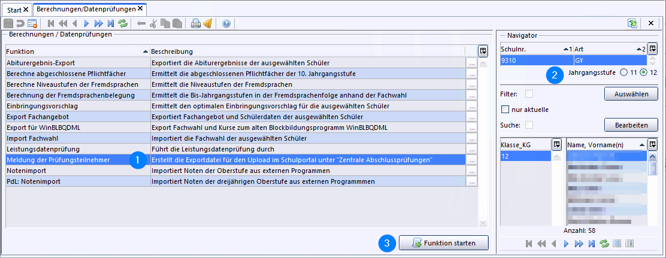Select 'Meldung der Prüfungsteilnehmer' row
666x258 pixels.
236,160
